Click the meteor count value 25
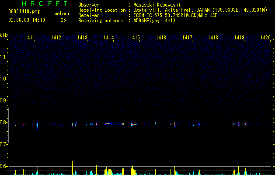275x175 pixels. click(x=63, y=20)
